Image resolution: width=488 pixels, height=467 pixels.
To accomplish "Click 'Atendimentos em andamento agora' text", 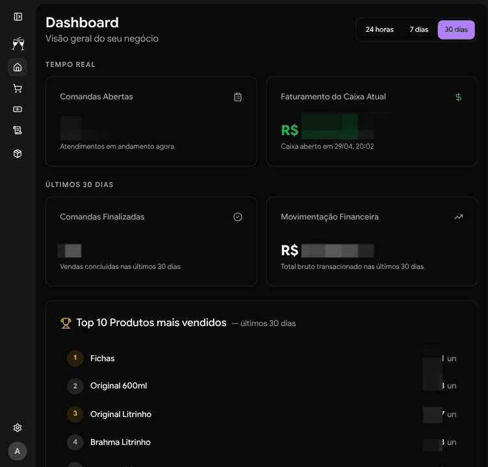I will coord(117,146).
